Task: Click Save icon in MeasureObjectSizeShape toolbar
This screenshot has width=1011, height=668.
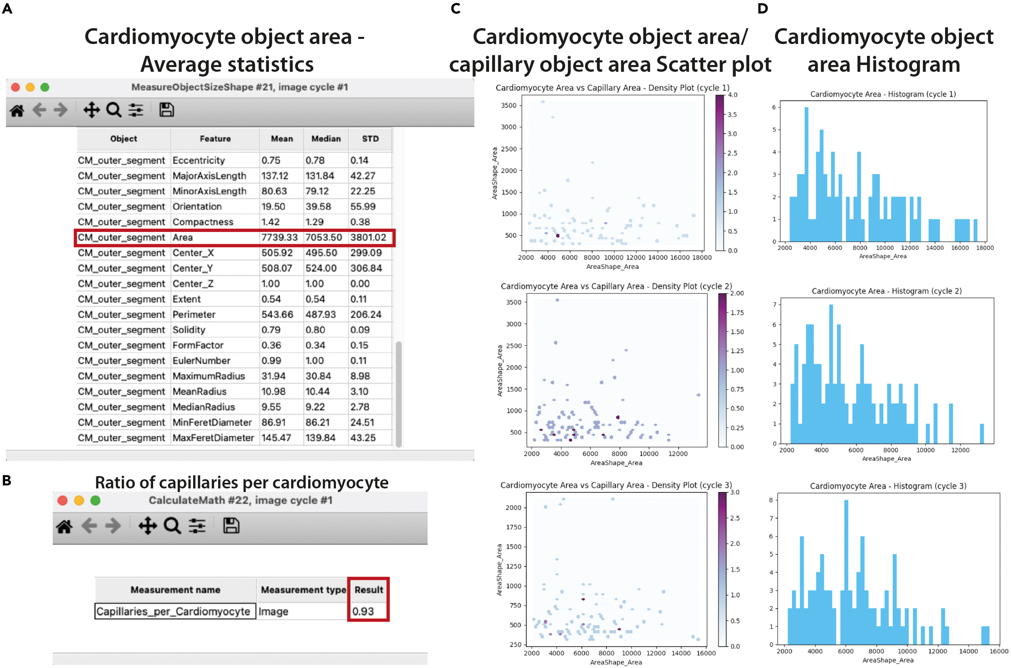Action: (166, 110)
